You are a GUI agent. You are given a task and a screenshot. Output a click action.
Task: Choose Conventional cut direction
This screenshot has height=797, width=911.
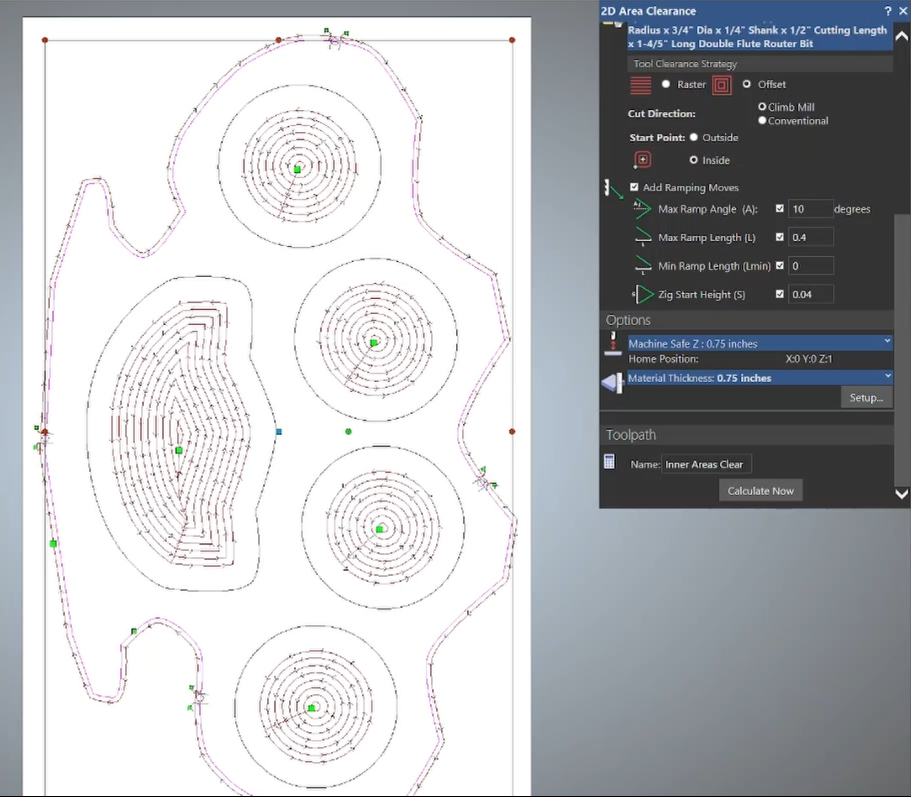(762, 120)
